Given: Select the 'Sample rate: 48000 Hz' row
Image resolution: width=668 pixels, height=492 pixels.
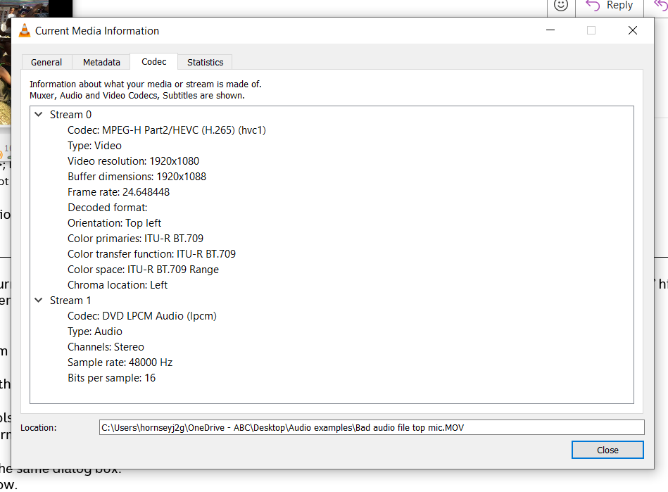Looking at the screenshot, I should point(120,362).
